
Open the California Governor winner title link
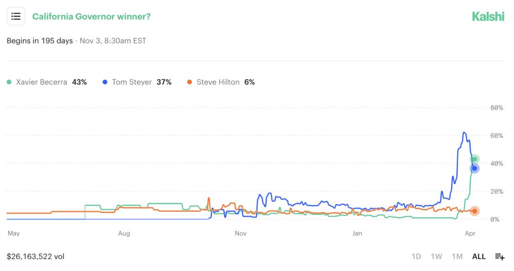(91, 17)
